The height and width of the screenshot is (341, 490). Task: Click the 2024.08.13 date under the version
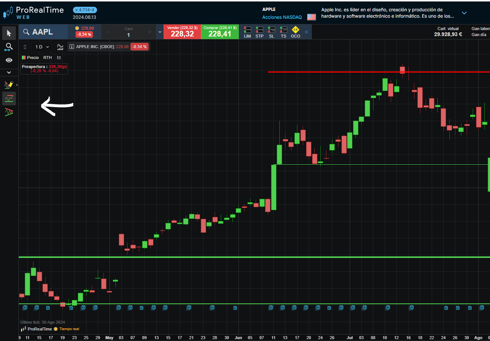pyautogui.click(x=85, y=17)
